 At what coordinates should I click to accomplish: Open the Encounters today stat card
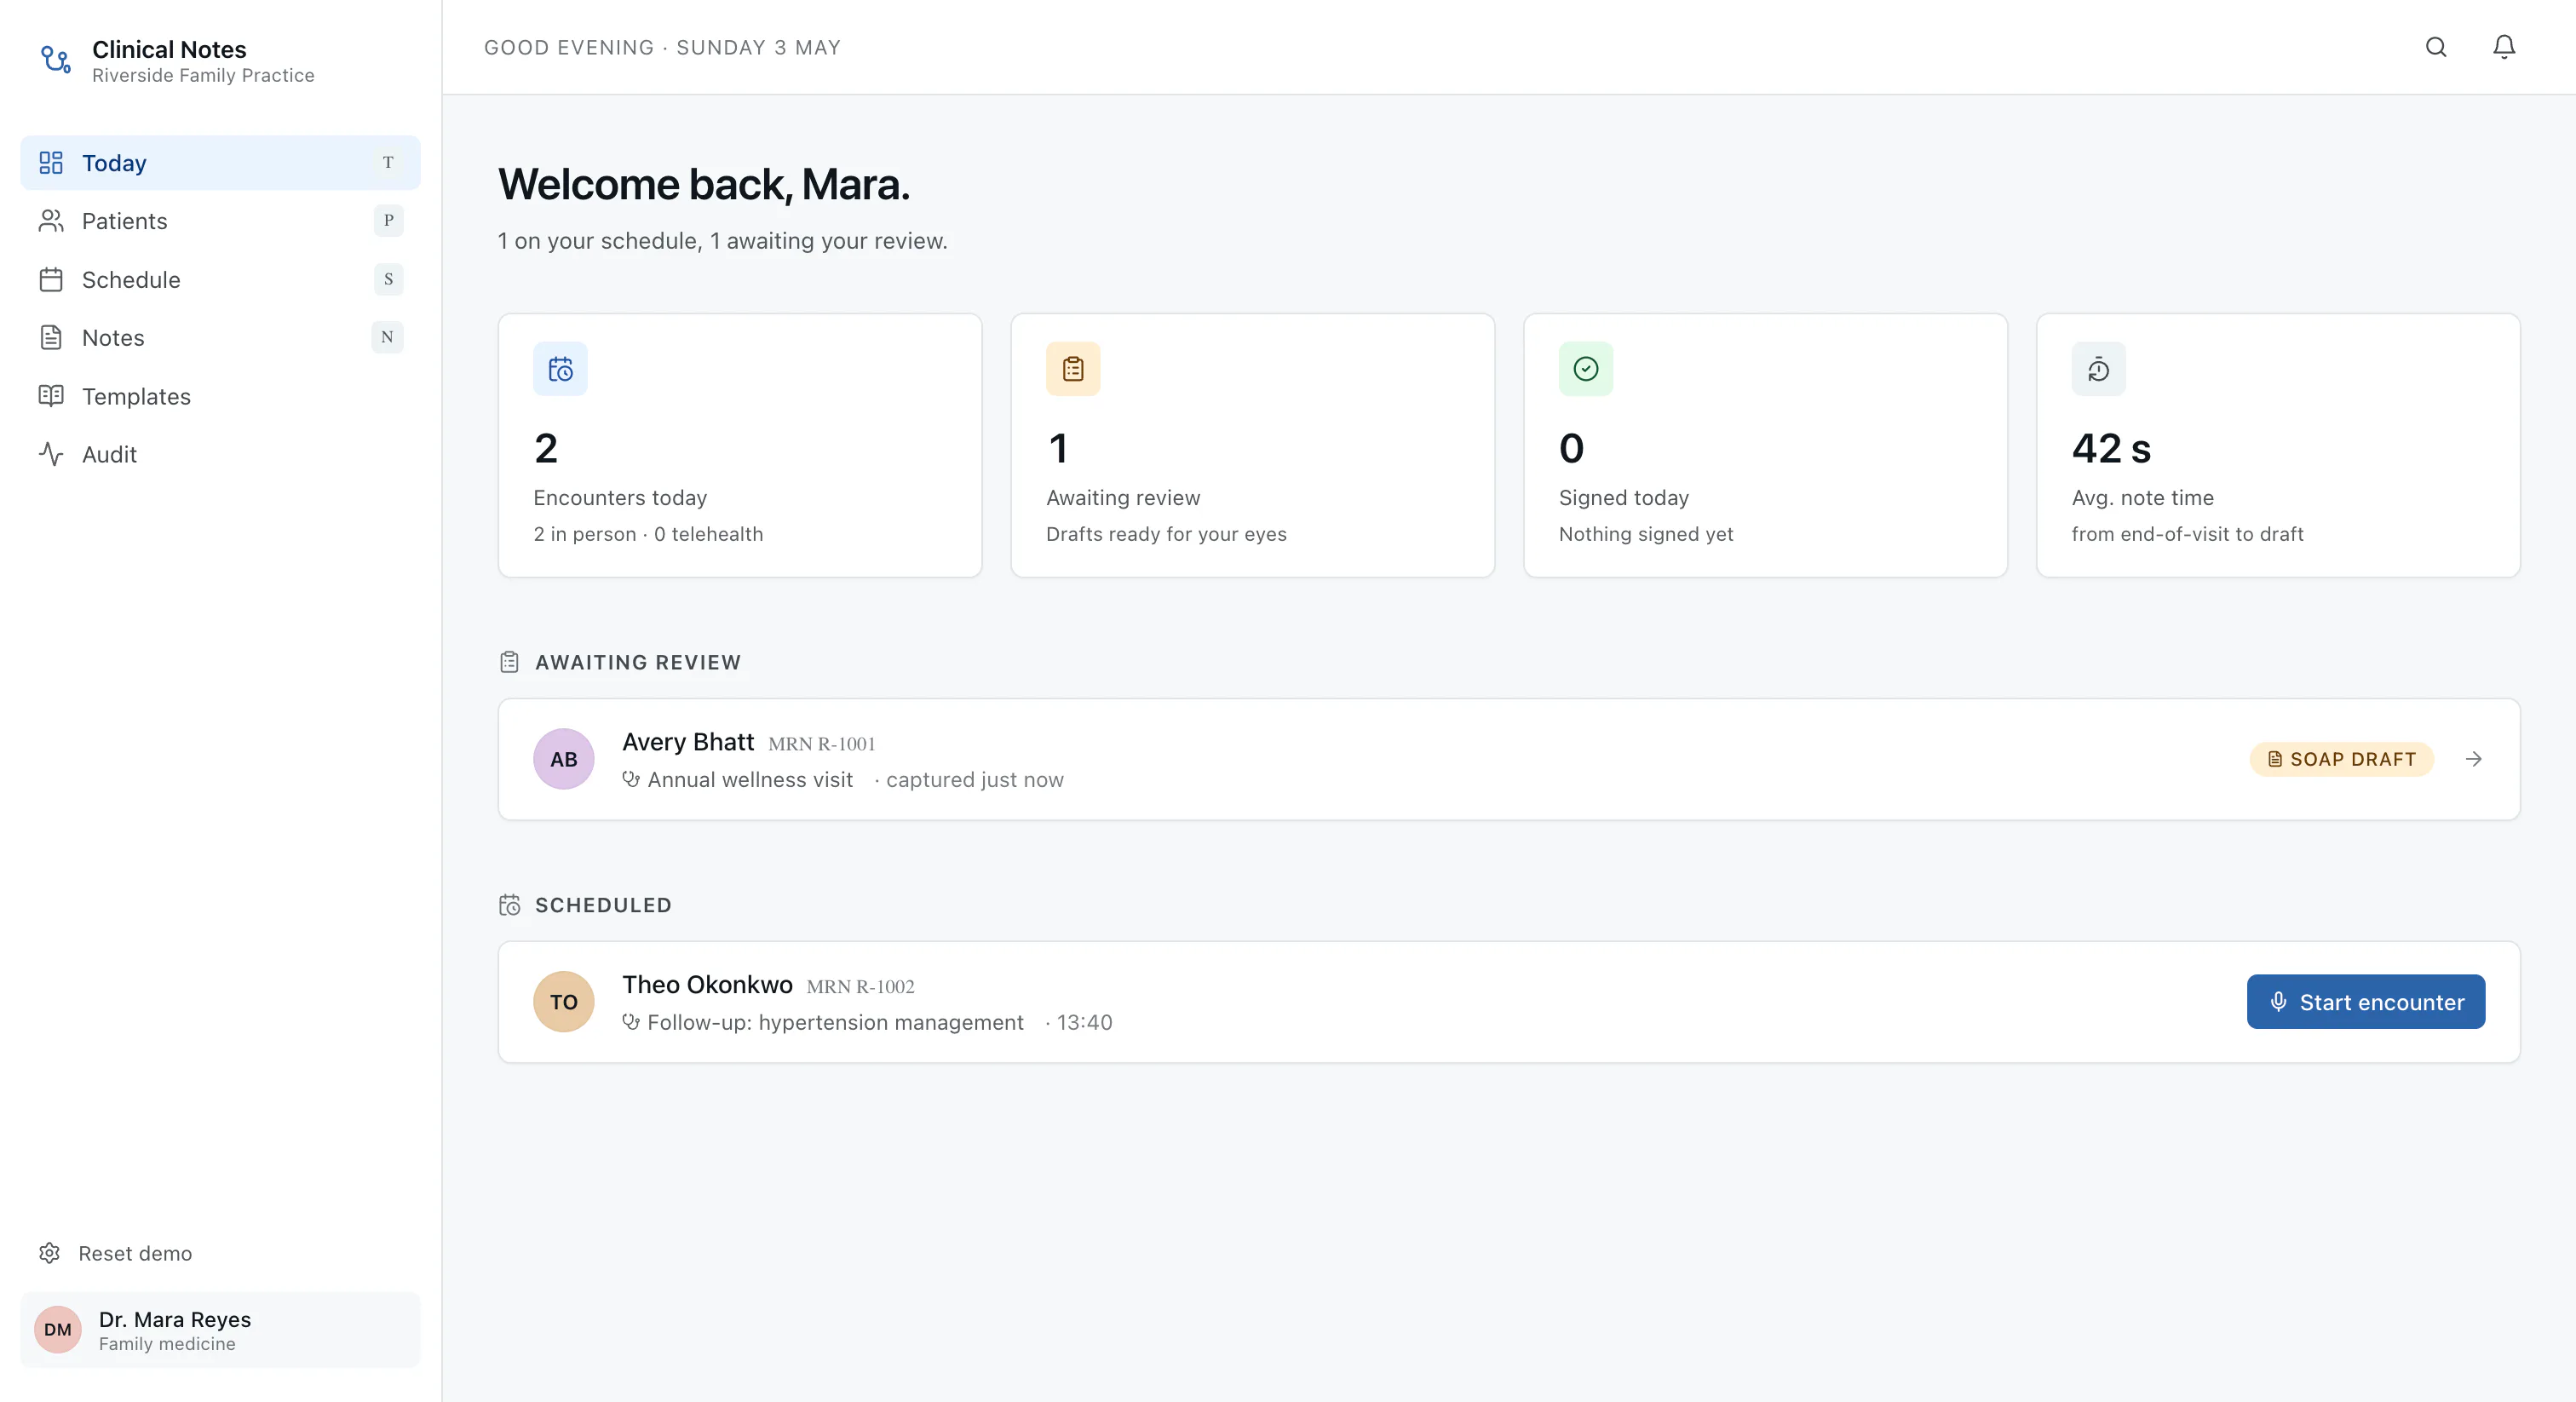tap(740, 445)
